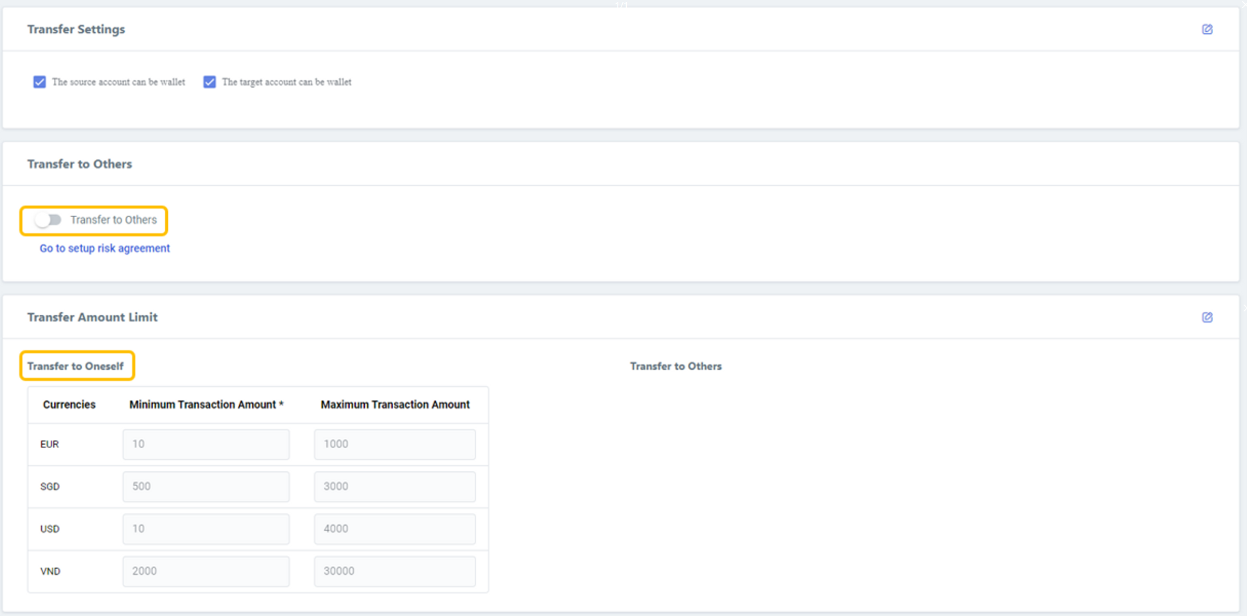1247x616 pixels.
Task: Open 'Go to setup risk agreement' link
Action: click(x=104, y=248)
